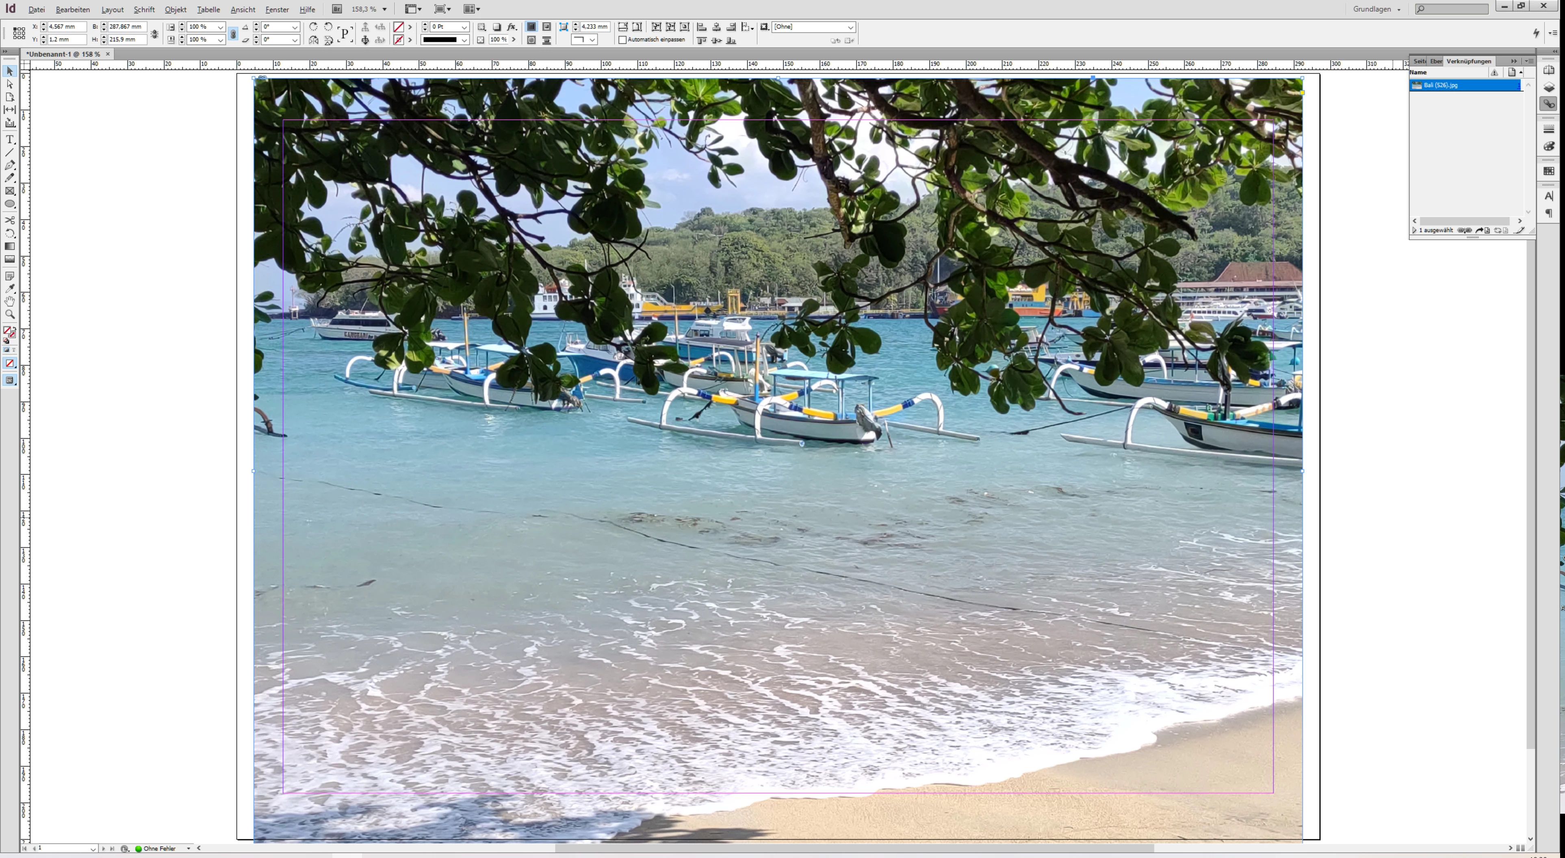Open the zoom level dropdown

(x=384, y=9)
